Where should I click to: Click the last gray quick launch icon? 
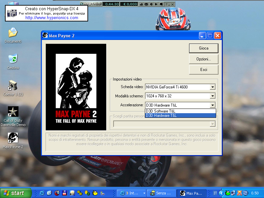(103, 193)
